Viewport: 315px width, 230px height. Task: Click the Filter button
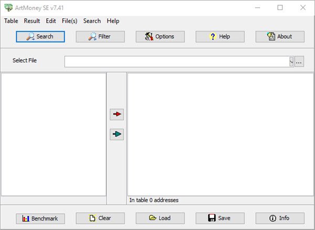coord(100,37)
